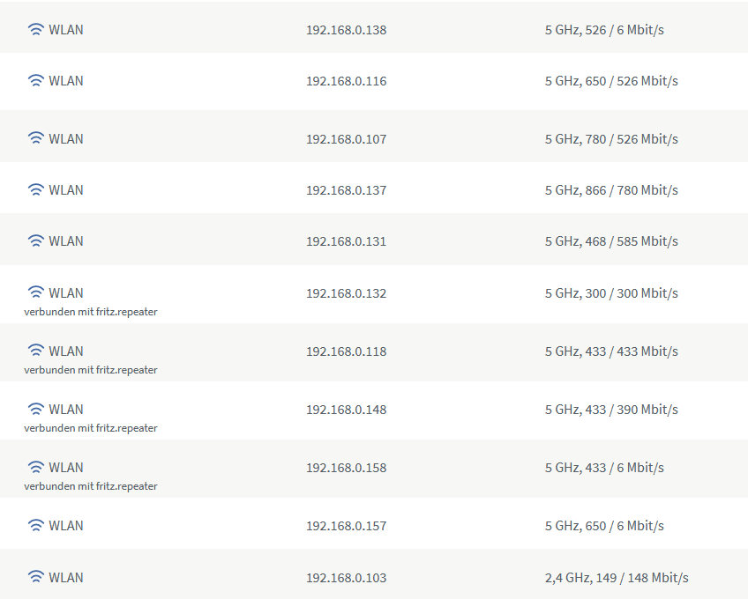748x599 pixels.
Task: Select the 5 GHz, 300 / 300 Mbit/s entry
Action: (x=611, y=293)
